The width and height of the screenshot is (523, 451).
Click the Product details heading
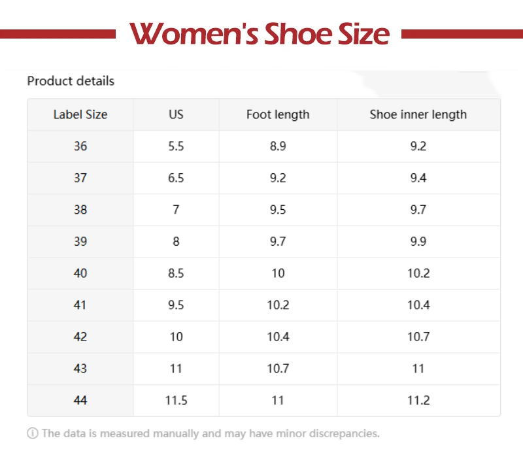pos(71,81)
